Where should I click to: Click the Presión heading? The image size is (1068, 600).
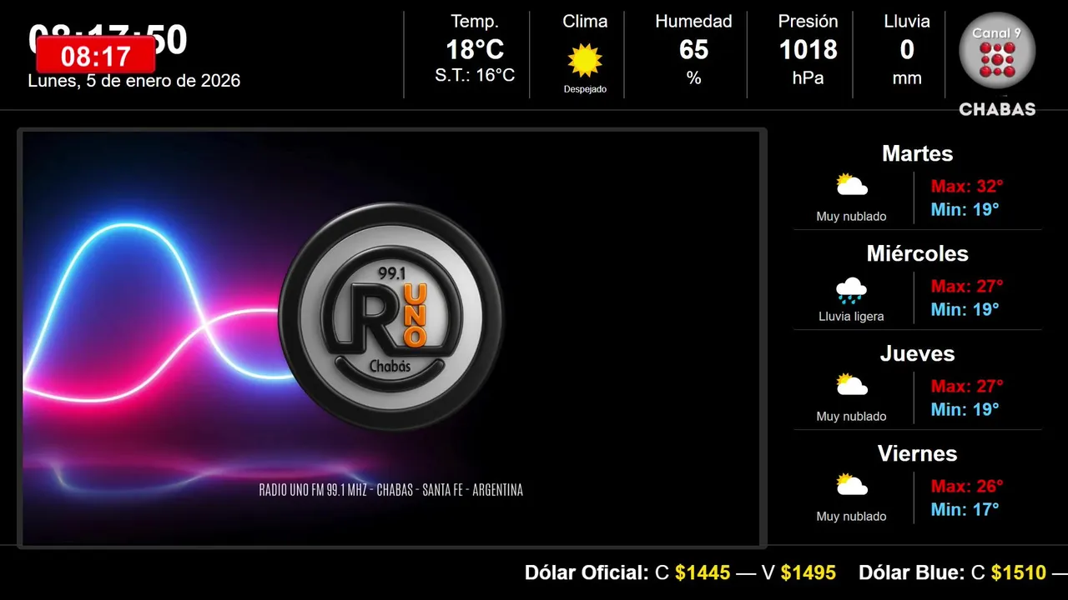808,22
